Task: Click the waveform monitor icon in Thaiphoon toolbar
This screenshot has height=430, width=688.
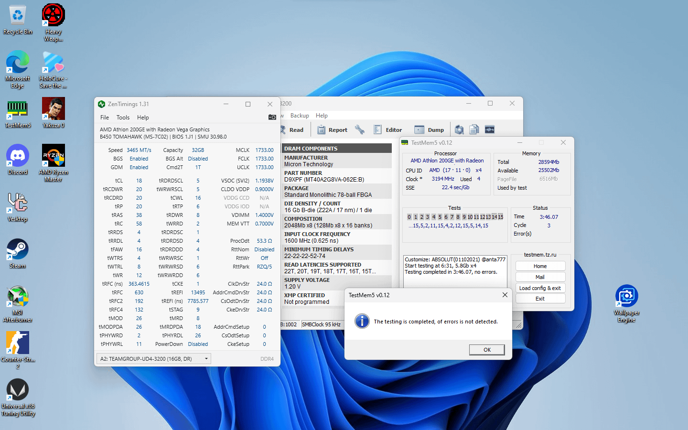Action: point(490,129)
